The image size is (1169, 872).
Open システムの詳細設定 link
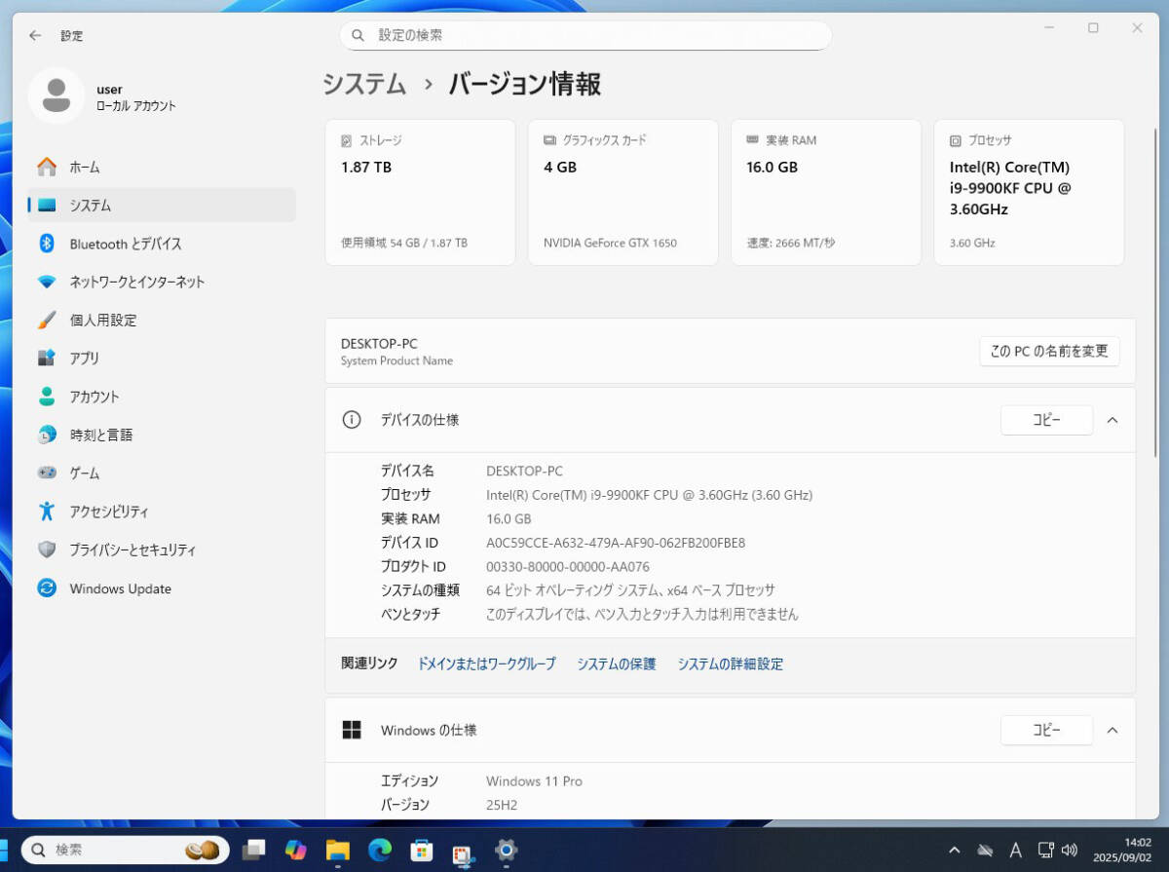pyautogui.click(x=730, y=663)
